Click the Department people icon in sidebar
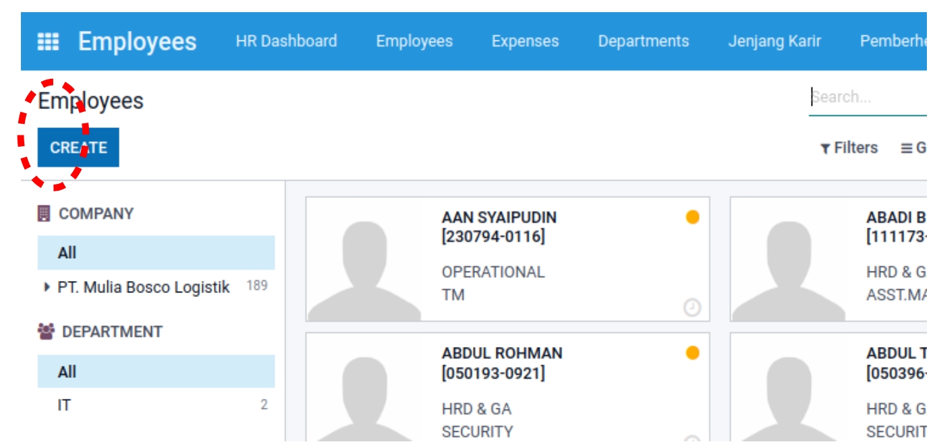Screen dimensions: 935x442 click(x=46, y=331)
